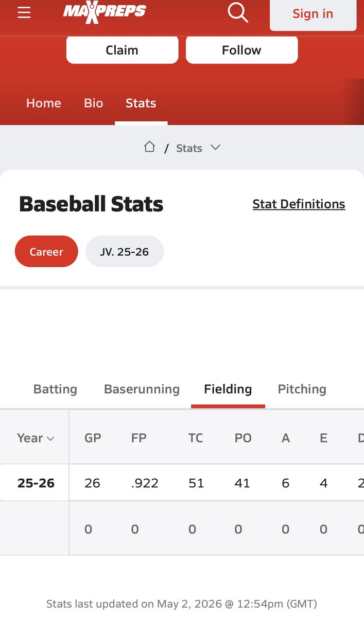Image resolution: width=364 pixels, height=619 pixels.
Task: Click the Sign in button
Action: coord(313,14)
